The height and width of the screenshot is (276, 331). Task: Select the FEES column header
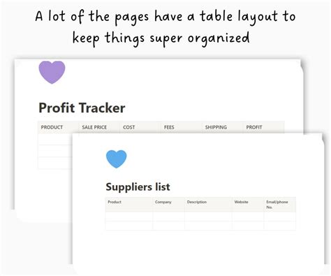pos(169,127)
